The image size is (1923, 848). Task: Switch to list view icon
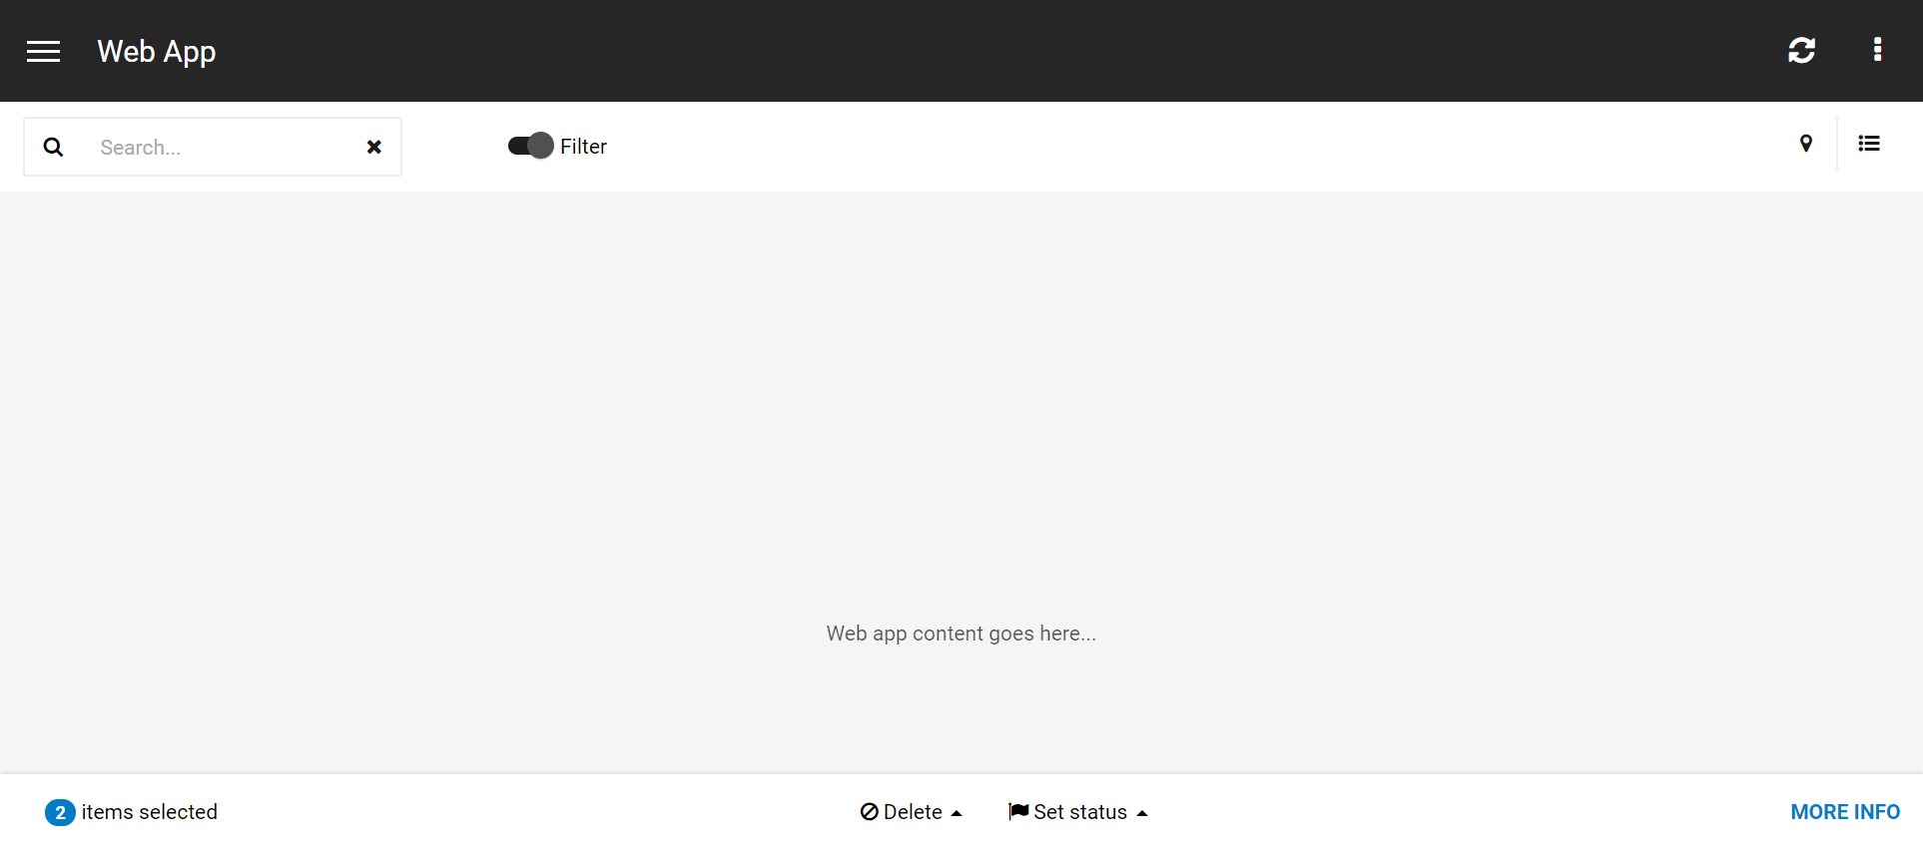[1869, 144]
